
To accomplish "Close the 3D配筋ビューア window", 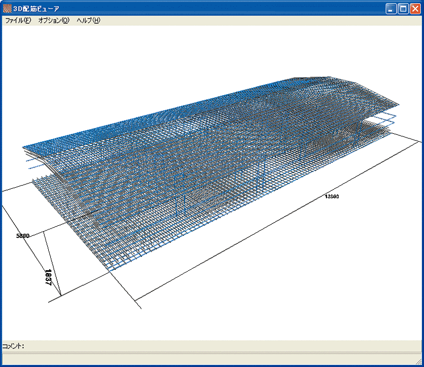I will click(415, 9).
